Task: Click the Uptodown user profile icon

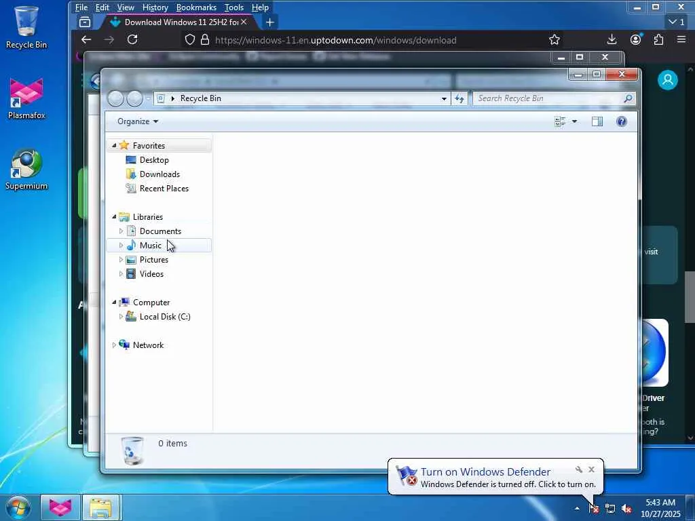Action: 668,80
